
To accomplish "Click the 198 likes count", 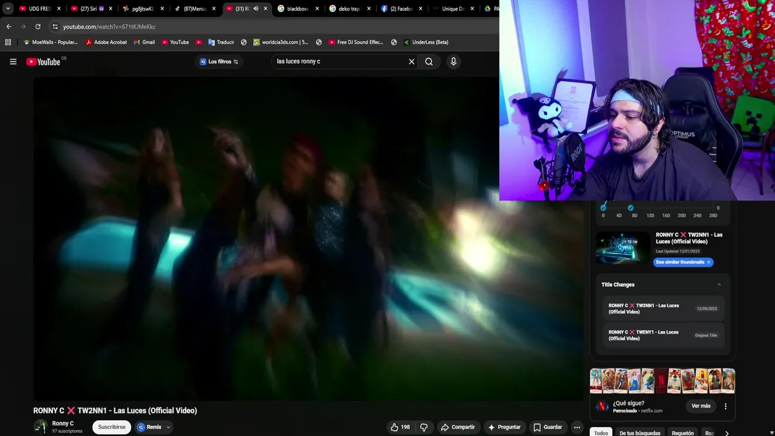I will [405, 427].
